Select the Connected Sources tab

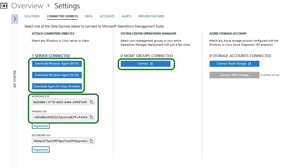tap(62, 16)
